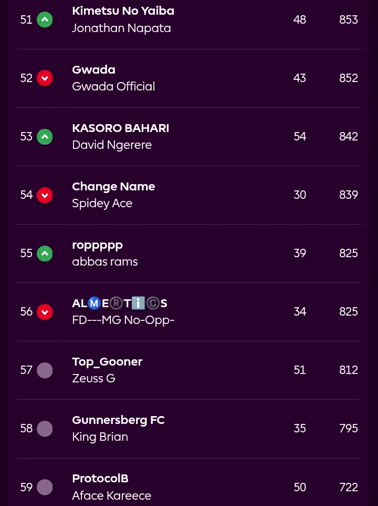This screenshot has height=506, width=378.
Task: Click green up arrow beside KASORO BAHARI
Action: pyautogui.click(x=45, y=137)
